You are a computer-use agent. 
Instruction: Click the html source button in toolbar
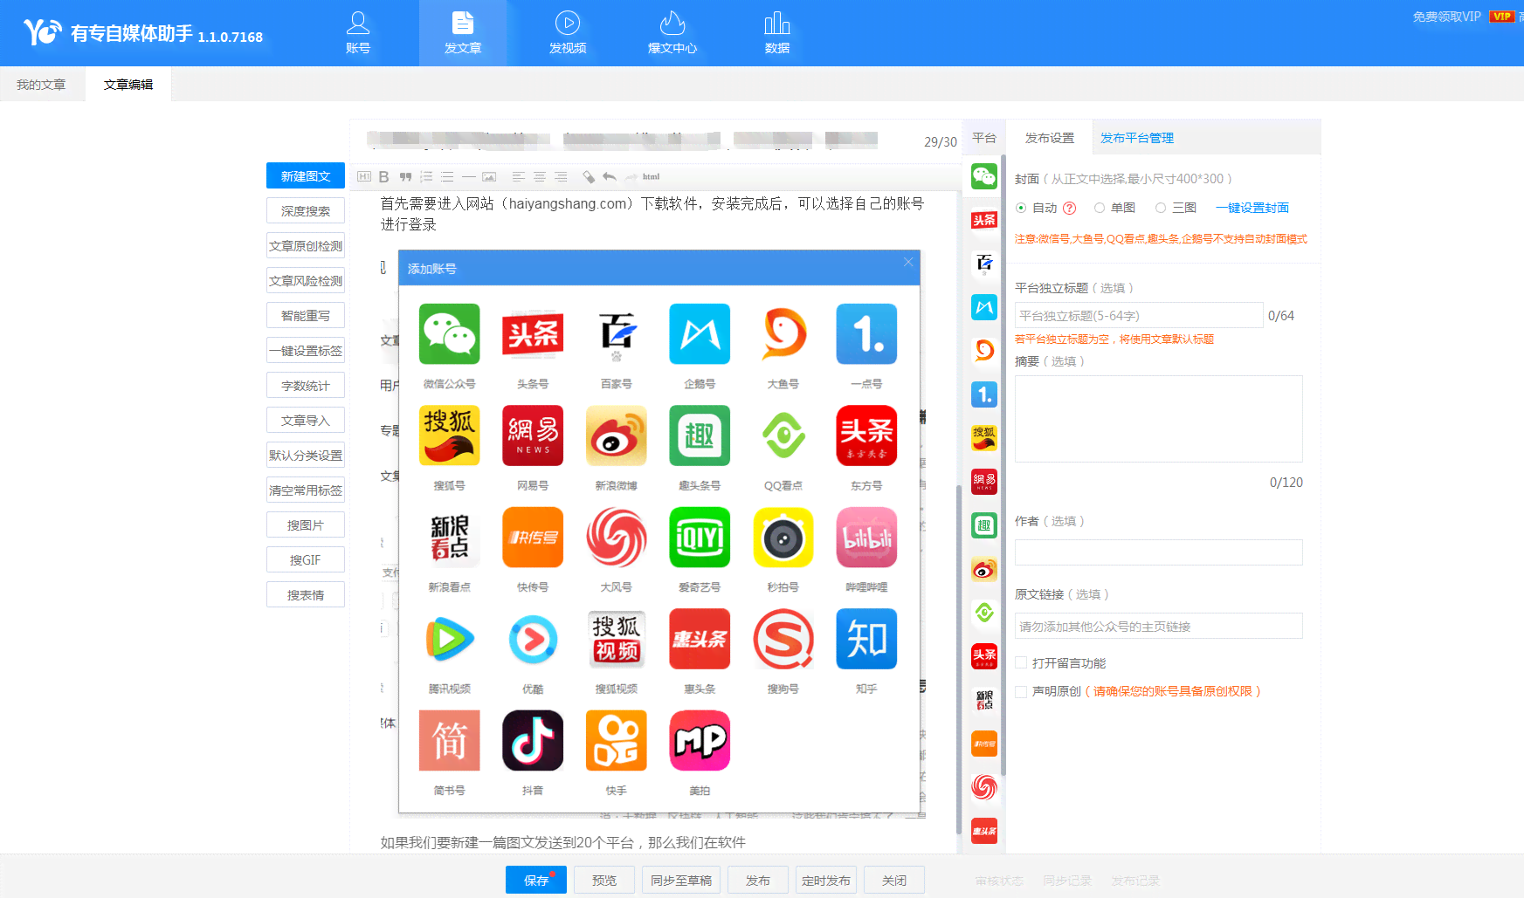coord(652,176)
